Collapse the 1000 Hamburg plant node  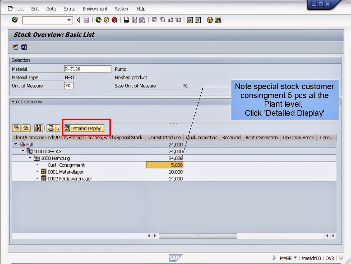click(x=30, y=158)
